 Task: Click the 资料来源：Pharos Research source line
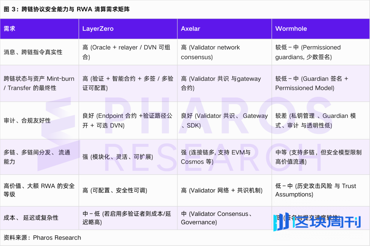pos(42,237)
